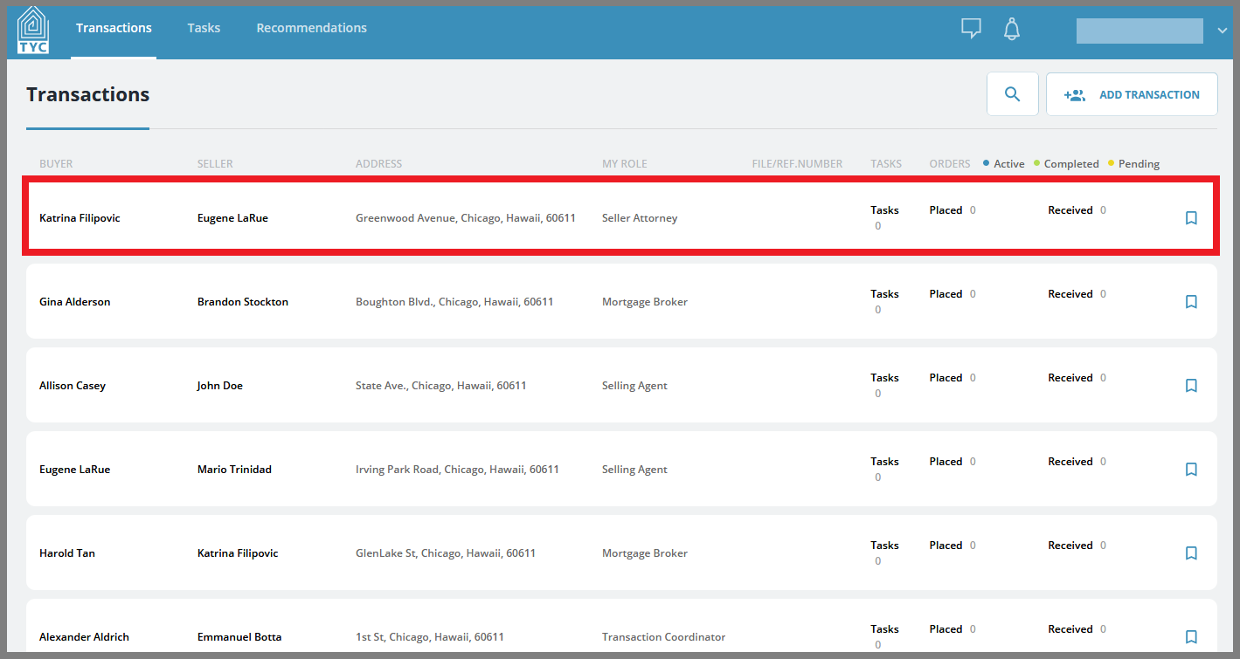The width and height of the screenshot is (1240, 659).
Task: Bookmark the Alexander Aldrich transaction
Action: tap(1191, 637)
